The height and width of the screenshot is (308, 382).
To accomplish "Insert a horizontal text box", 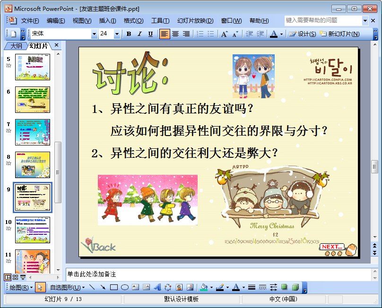I will pyautogui.click(x=136, y=288).
